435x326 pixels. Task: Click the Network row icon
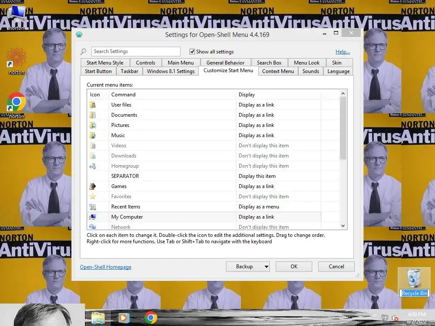[x=93, y=227]
